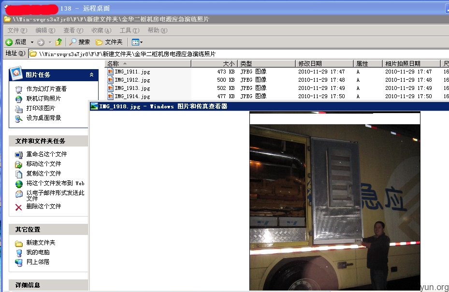Open the 查看(V) menu

(x=73, y=30)
